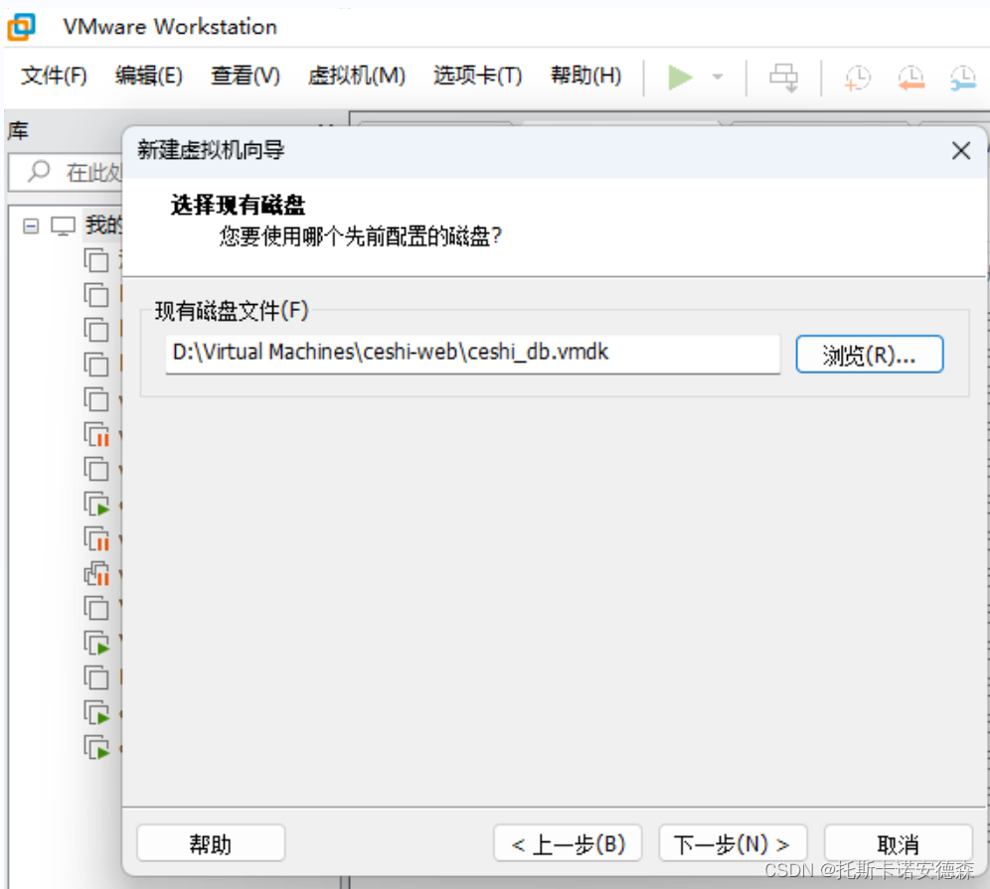Click the take snapshot clock icon
Screen dimensions: 990x889
(857, 77)
